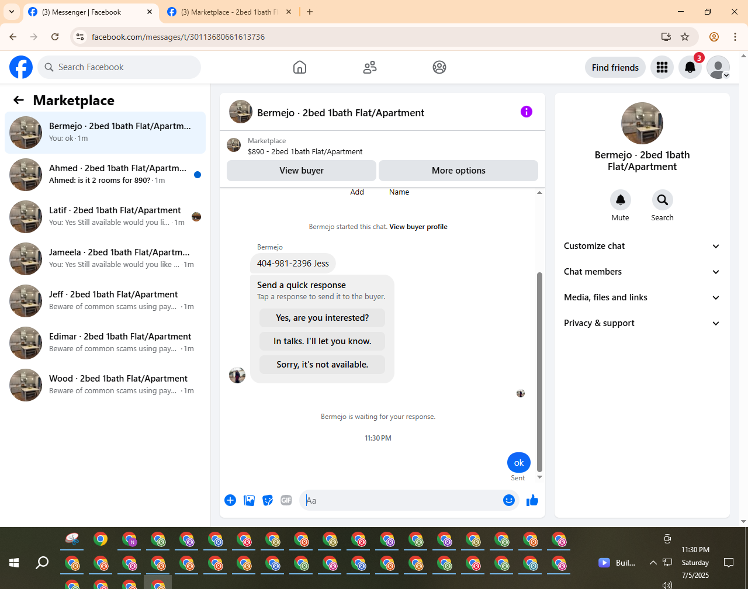Open Edimar conversation in list
This screenshot has width=748, height=589.
click(x=105, y=343)
